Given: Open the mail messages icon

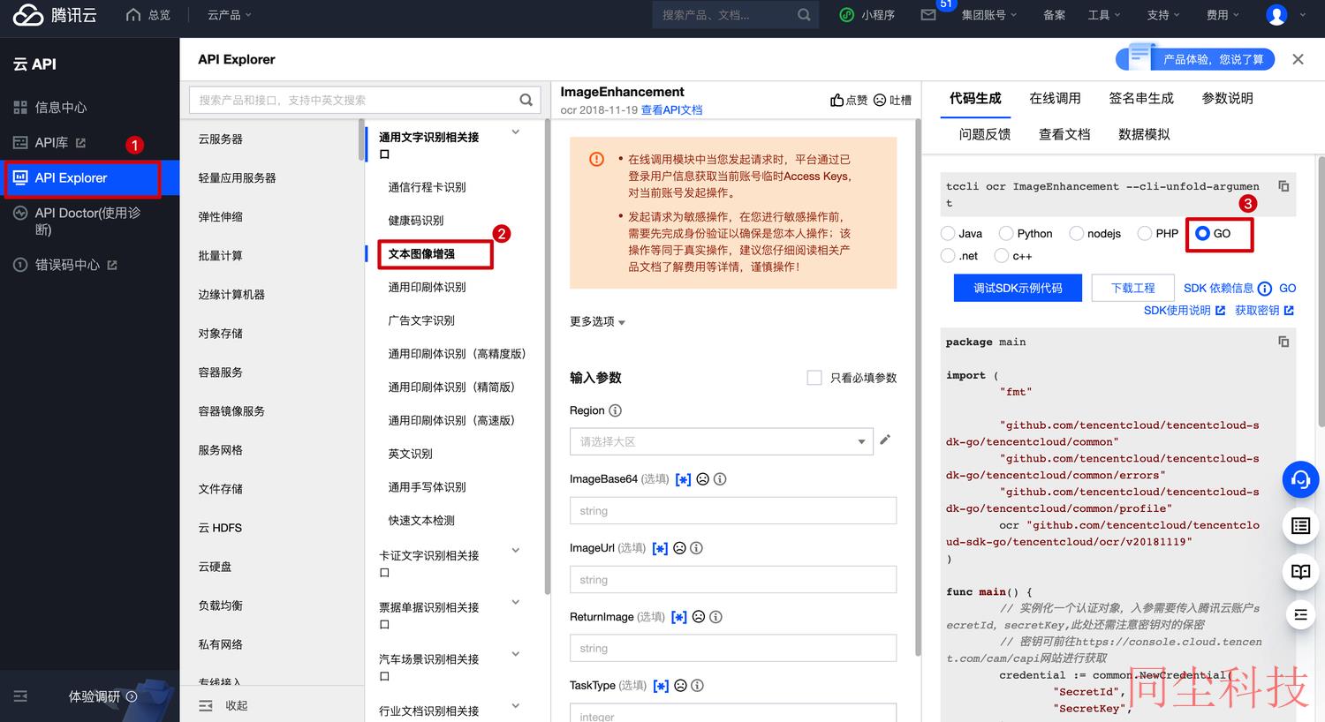Looking at the screenshot, I should 928,15.
